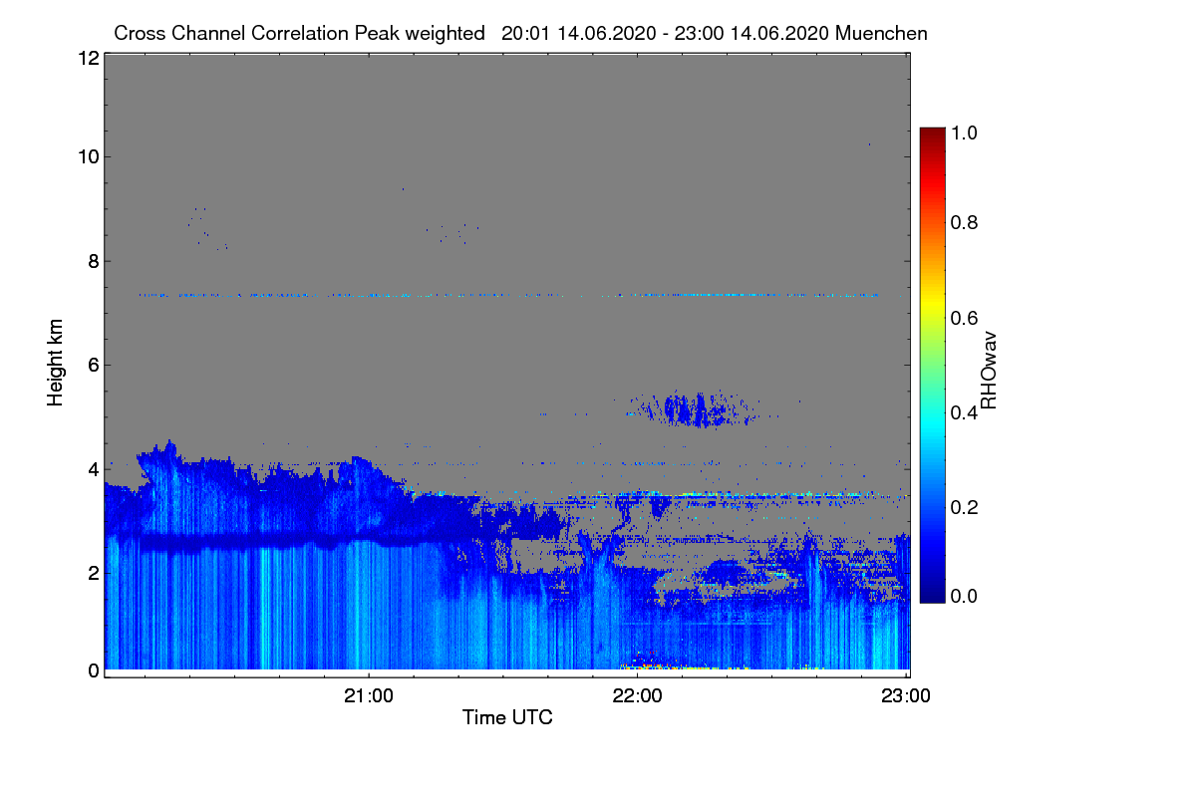Viewport: 1196px width, 797px height.
Task: Click the station name 'Muenchen' in the title
Action: click(x=882, y=33)
